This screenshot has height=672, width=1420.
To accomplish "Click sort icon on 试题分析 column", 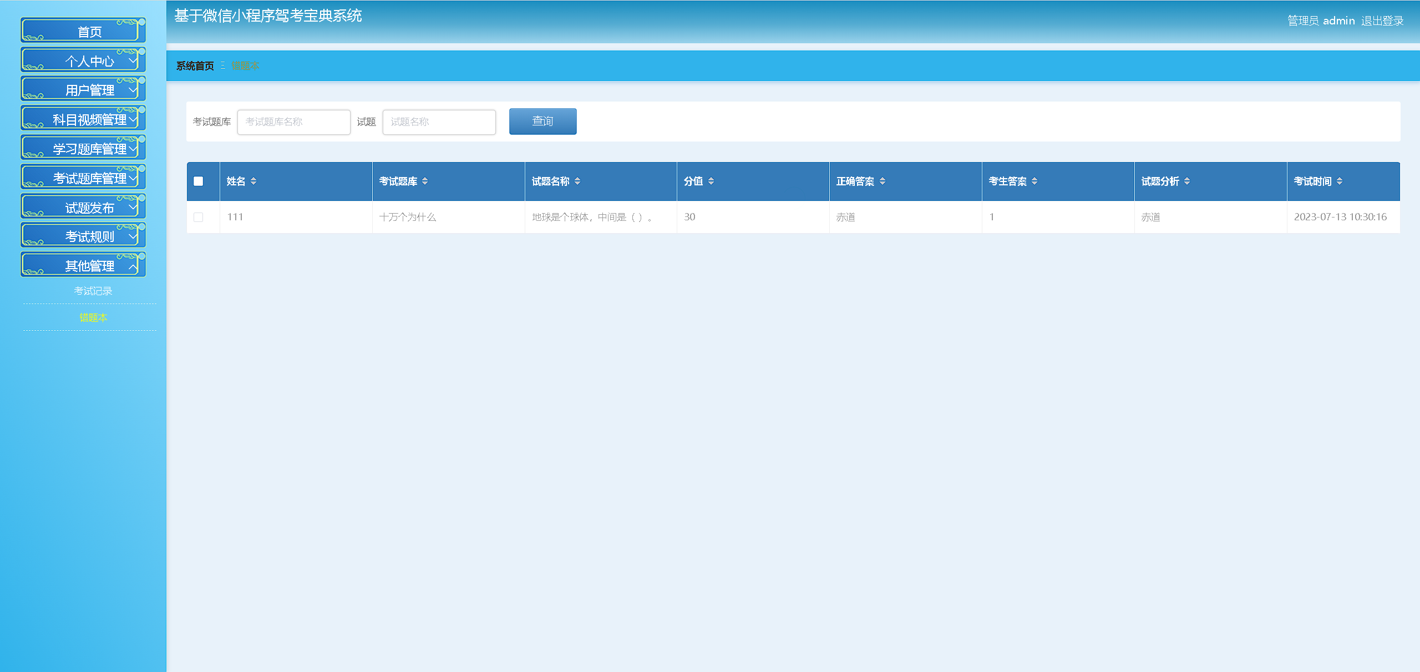I will tap(1187, 181).
